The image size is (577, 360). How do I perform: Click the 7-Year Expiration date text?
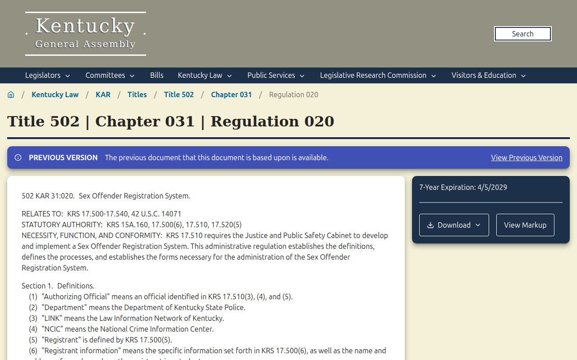coord(463,187)
